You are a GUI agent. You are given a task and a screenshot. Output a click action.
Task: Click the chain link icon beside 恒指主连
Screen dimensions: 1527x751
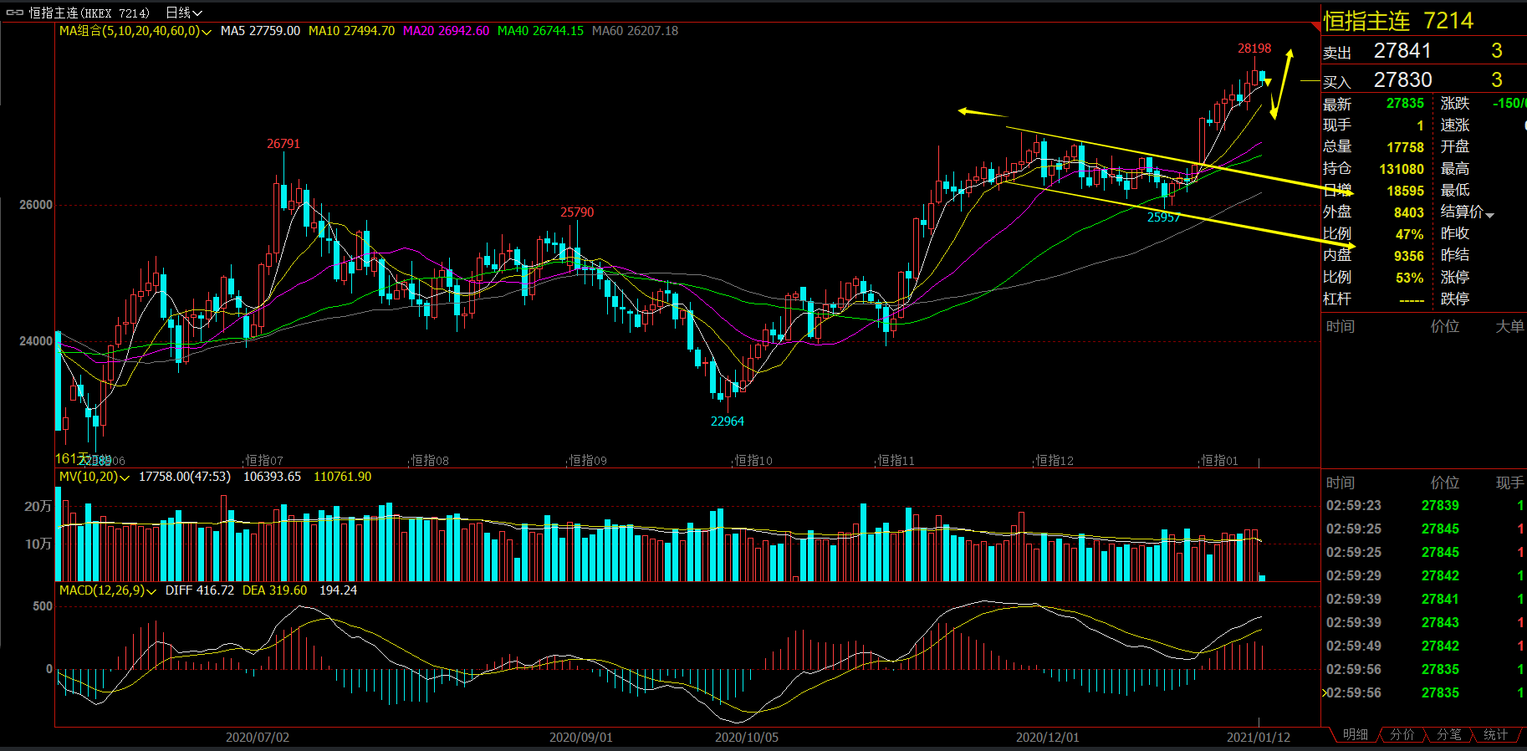pos(15,13)
